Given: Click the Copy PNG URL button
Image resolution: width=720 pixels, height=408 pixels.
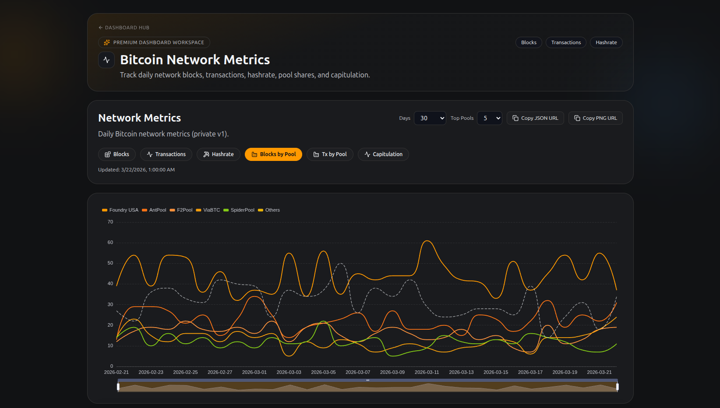Looking at the screenshot, I should 595,118.
